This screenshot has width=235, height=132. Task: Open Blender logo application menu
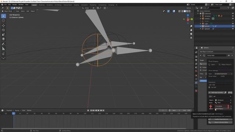point(2,5)
